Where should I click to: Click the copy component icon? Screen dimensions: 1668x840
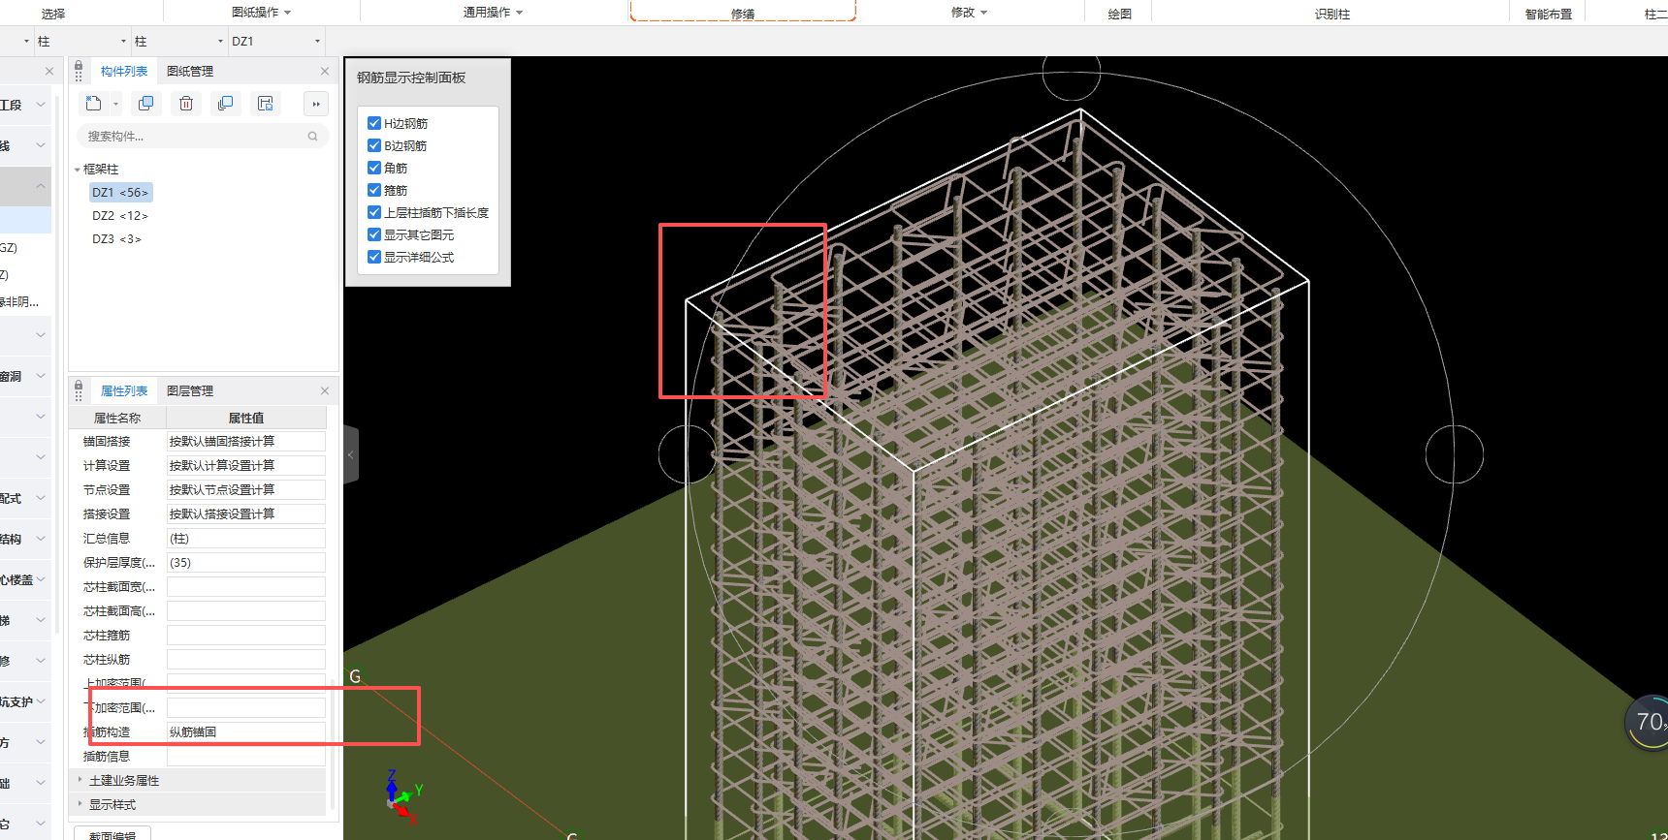coord(146,104)
